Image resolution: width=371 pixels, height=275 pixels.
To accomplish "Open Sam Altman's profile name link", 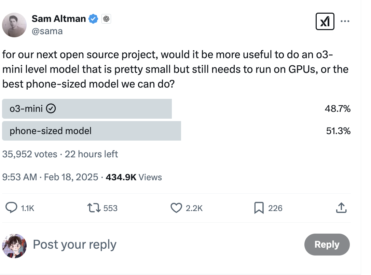I will pyautogui.click(x=58, y=19).
